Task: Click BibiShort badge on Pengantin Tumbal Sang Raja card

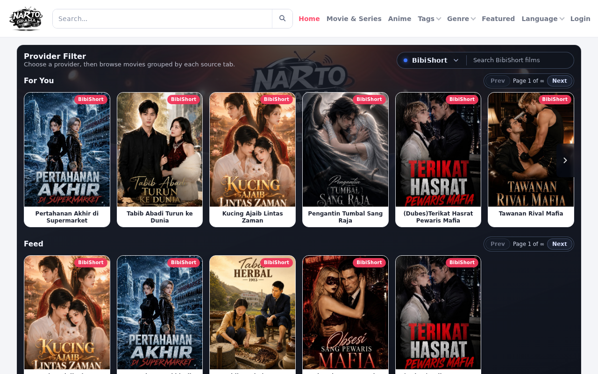Action: pos(369,100)
